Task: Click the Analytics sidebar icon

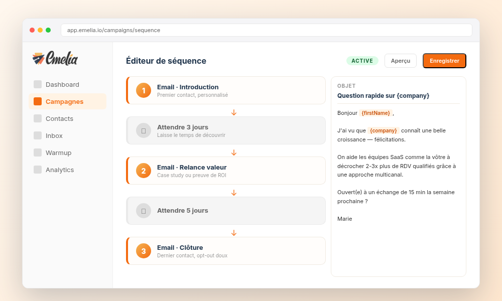Action: tap(38, 170)
